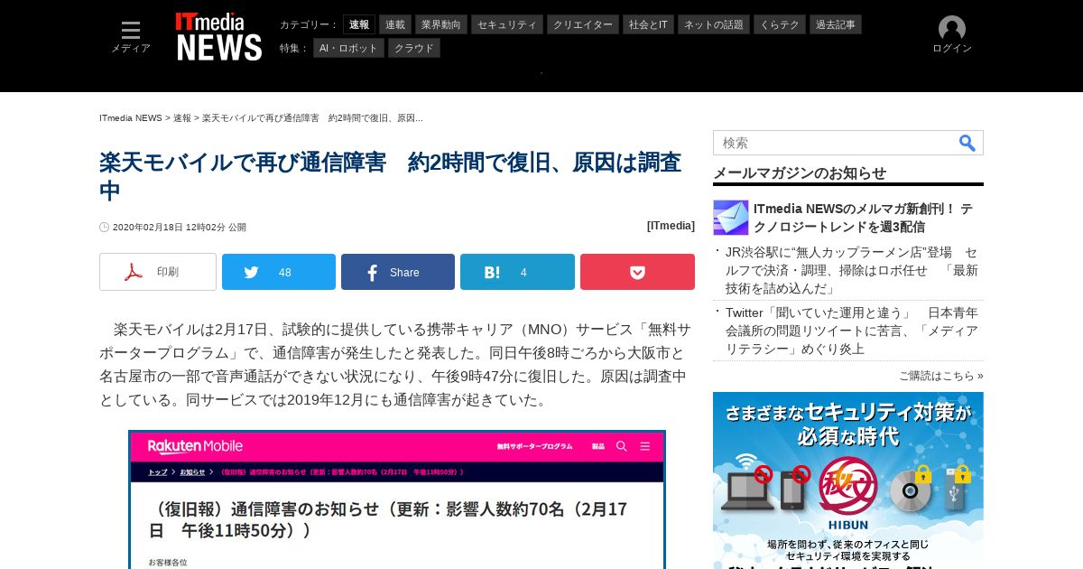Select the 速報 category tab
Viewport: 1083px width, 569px height.
click(x=359, y=24)
